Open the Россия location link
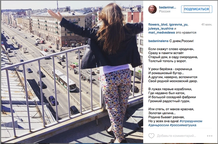The image size is (218, 144). coord(165,11)
